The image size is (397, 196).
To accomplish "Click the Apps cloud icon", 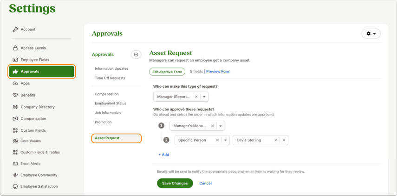I will [x=15, y=83].
